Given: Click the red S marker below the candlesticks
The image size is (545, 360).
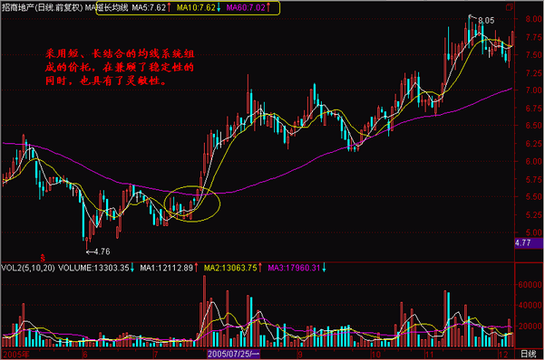Looking at the screenshot, I should click(x=43, y=258).
